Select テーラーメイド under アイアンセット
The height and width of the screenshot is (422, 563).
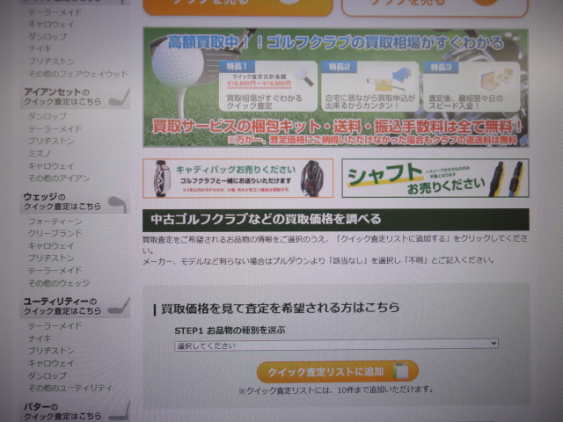pos(55,128)
